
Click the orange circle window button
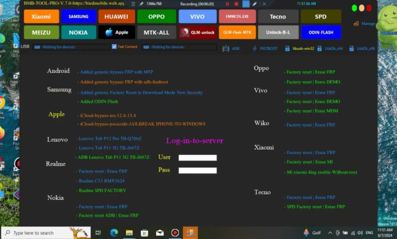coord(361,8)
